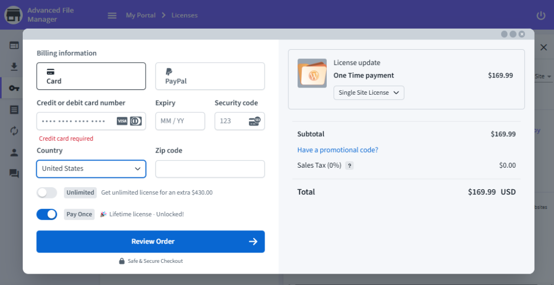Focus the Expiry MM / YY field
The image size is (554, 285).
pos(180,121)
